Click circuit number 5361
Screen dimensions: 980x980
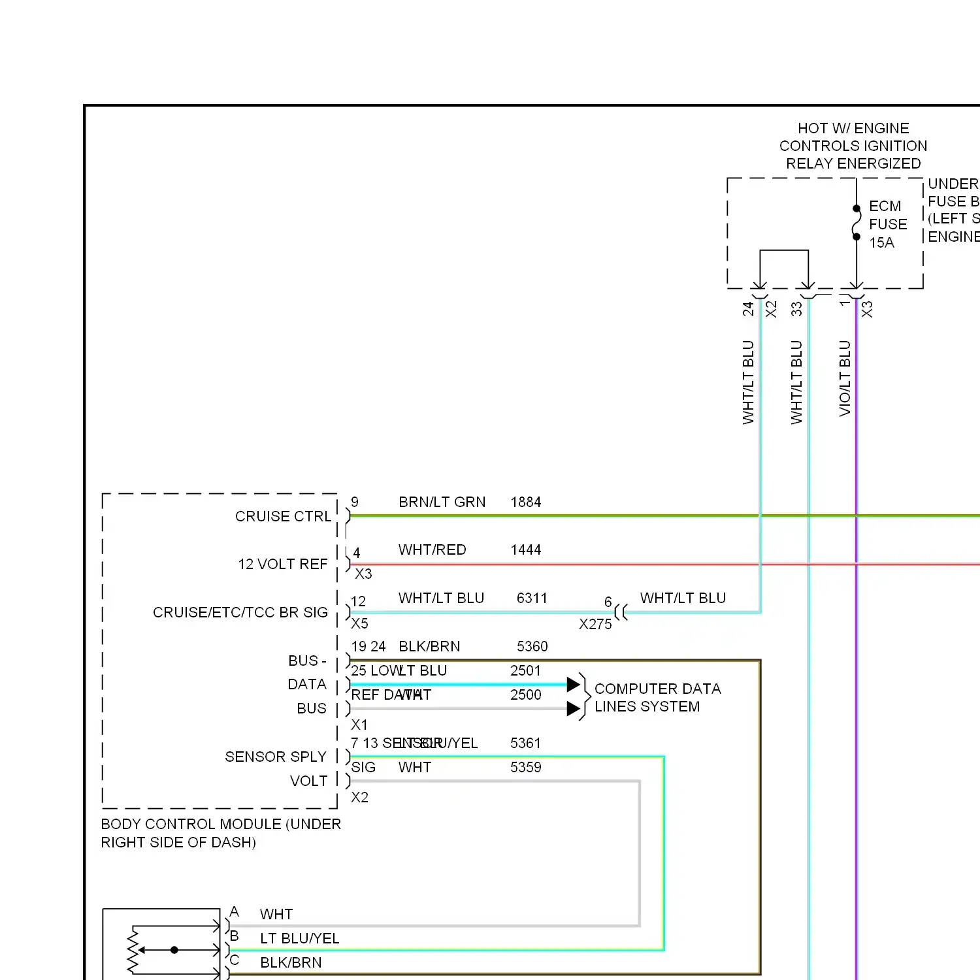526,743
